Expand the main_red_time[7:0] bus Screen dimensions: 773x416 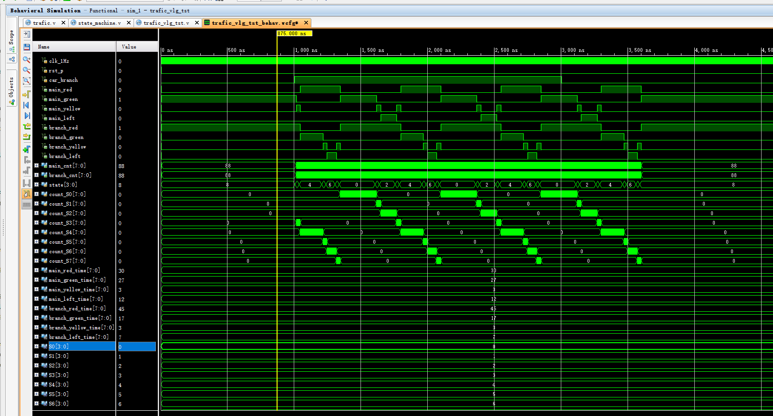(36, 270)
